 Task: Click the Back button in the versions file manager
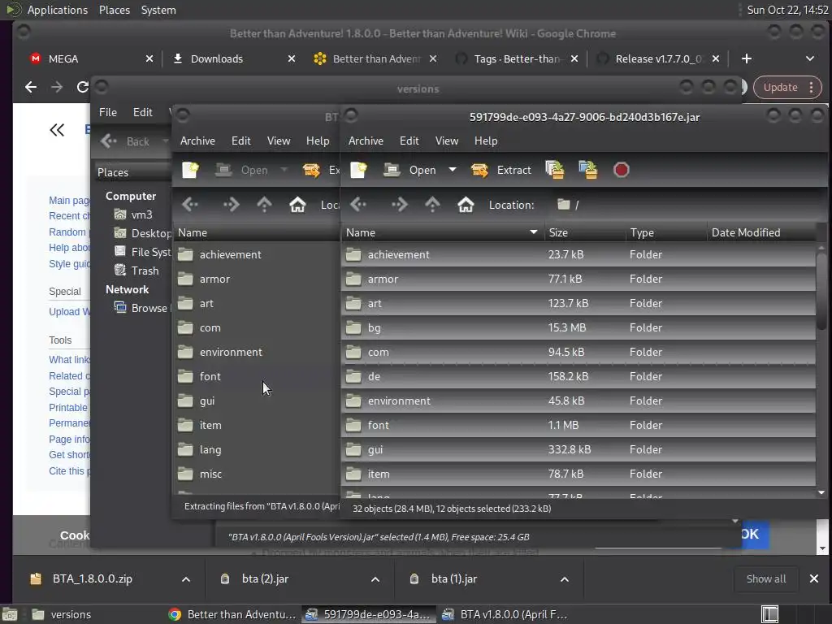click(126, 141)
